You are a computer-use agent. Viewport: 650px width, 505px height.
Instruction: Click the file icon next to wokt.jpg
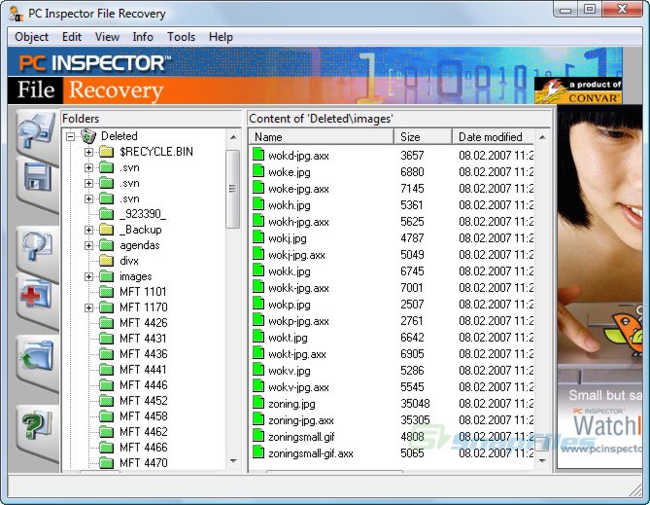point(258,337)
